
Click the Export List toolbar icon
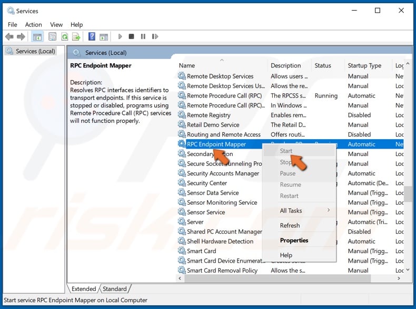[x=76, y=36]
